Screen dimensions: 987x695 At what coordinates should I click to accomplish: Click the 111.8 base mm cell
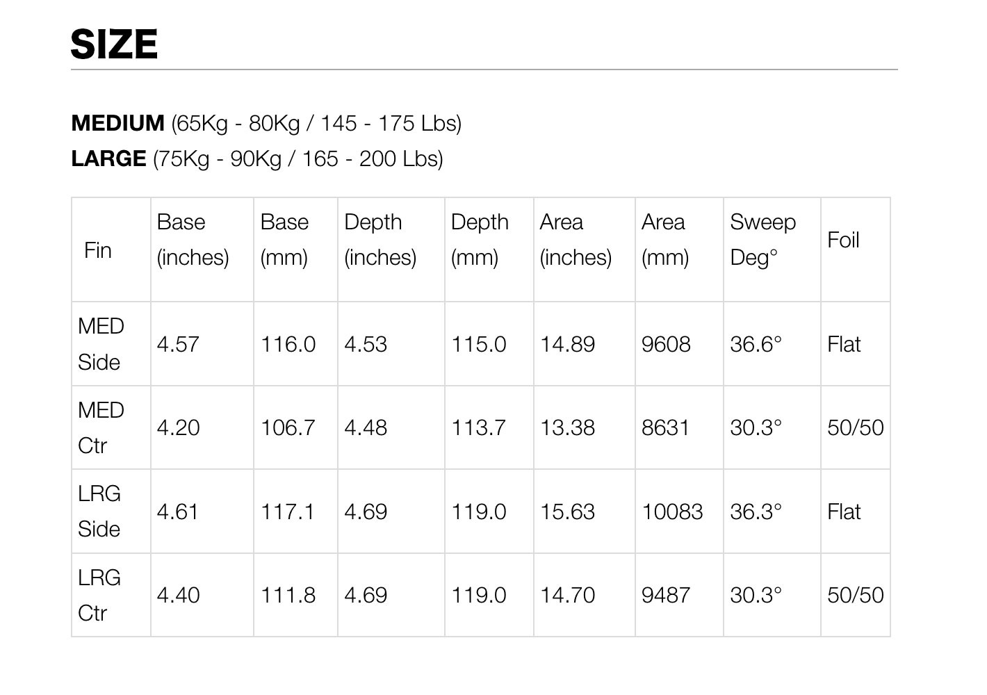click(288, 596)
